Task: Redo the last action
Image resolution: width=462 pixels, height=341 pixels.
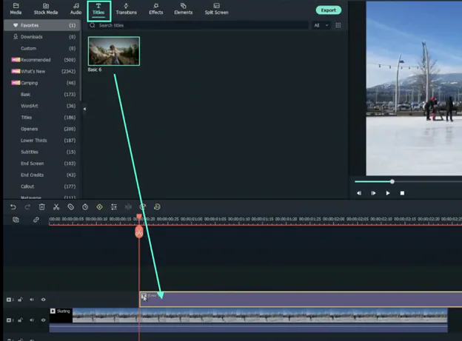Action: 27,207
